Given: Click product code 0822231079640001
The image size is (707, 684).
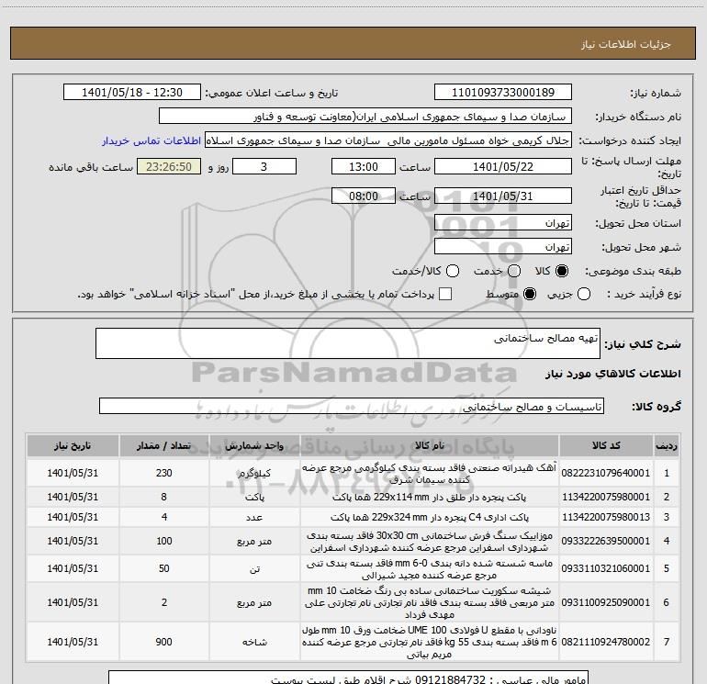Looking at the screenshot, I should [606, 473].
